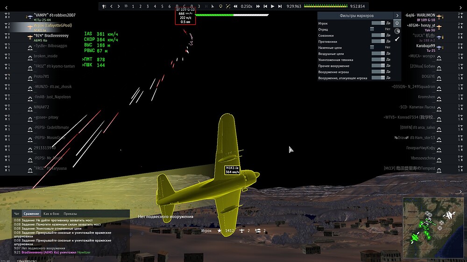
Task: Collapse left team panel with top-left arrow
Action: [x=6, y=8]
